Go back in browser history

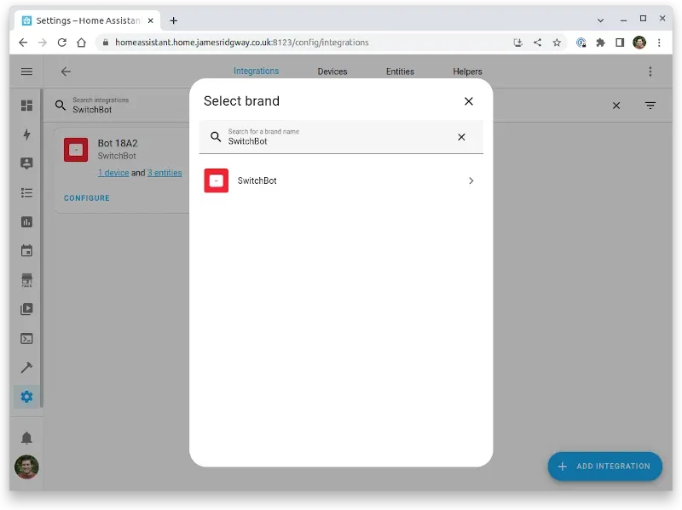point(23,43)
